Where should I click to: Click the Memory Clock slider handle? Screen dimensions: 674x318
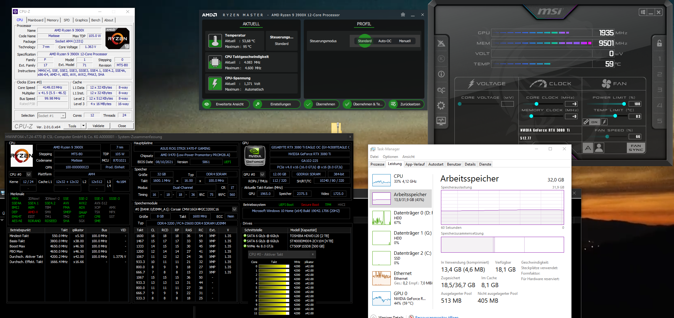[x=531, y=116]
